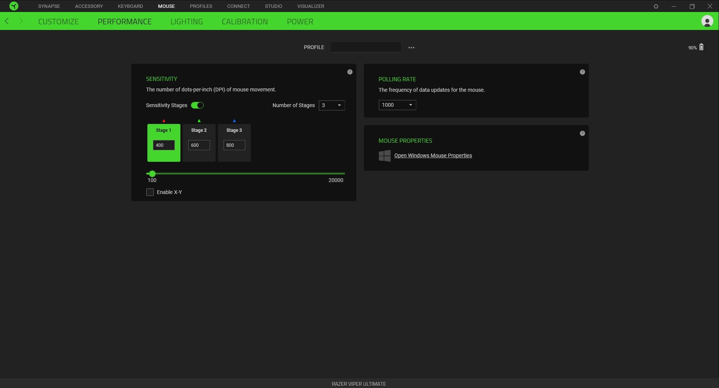Select the Stage 2 sensitivity tile
This screenshot has height=388, width=719.
tap(199, 131)
